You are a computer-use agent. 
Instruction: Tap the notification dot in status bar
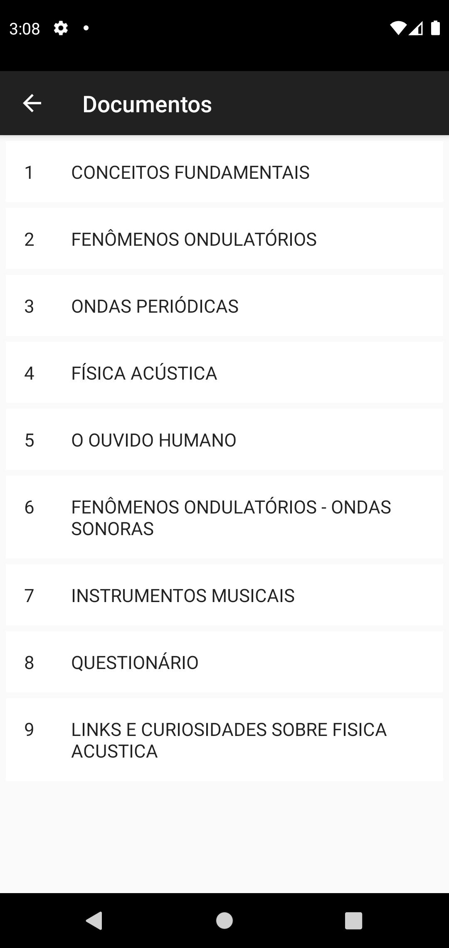[86, 28]
